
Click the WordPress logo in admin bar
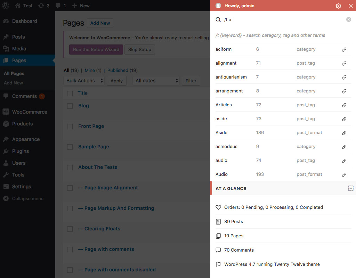[6, 6]
